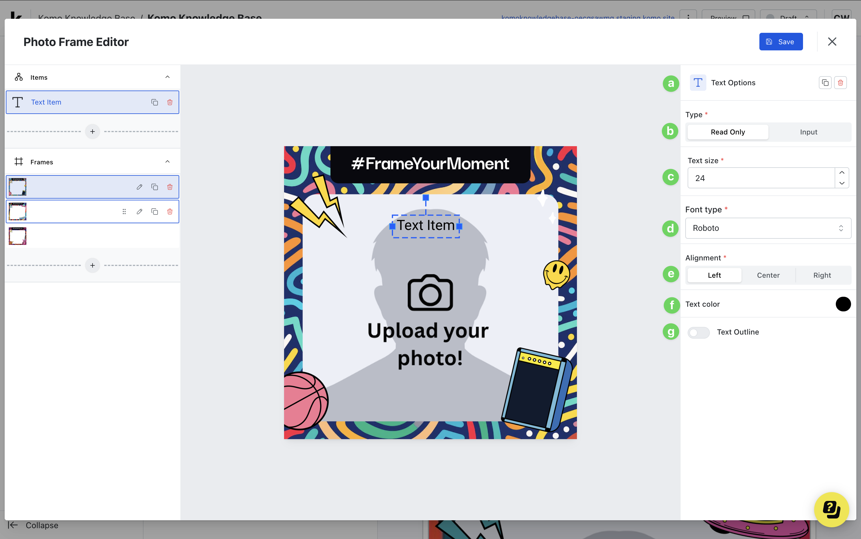
Task: Set alignment to Center
Action: pos(768,275)
